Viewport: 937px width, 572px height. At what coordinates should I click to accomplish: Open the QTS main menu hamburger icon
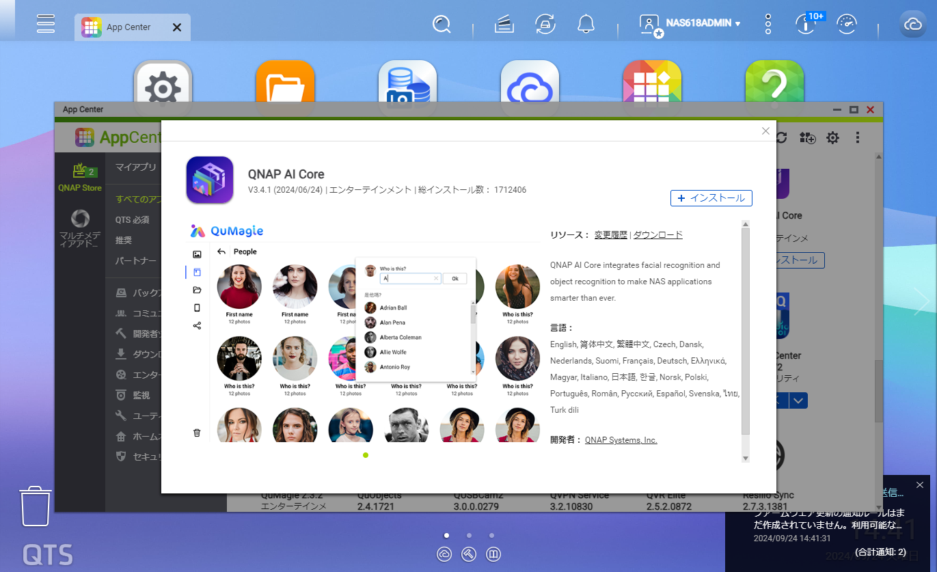click(46, 23)
